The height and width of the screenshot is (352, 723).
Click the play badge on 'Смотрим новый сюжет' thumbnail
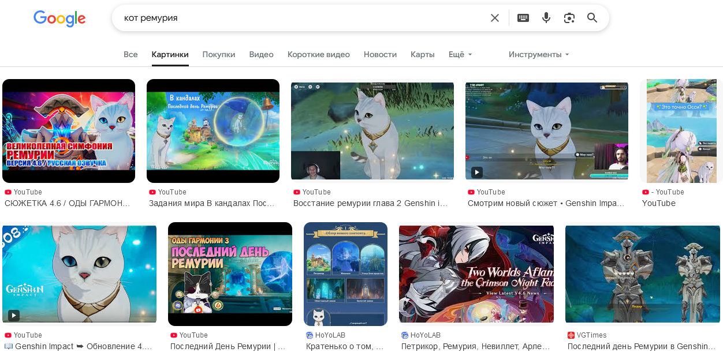[476, 173]
